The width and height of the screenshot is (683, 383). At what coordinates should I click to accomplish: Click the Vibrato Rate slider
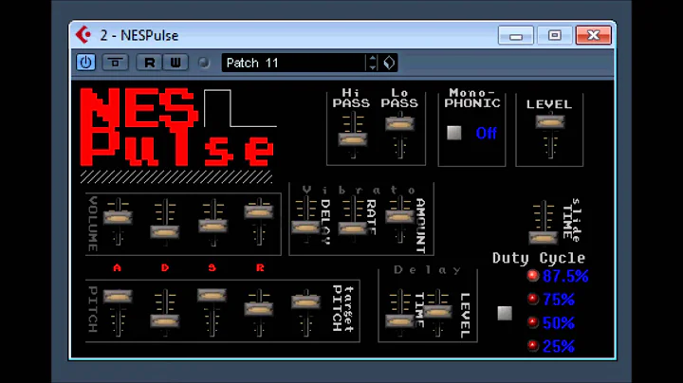(353, 228)
